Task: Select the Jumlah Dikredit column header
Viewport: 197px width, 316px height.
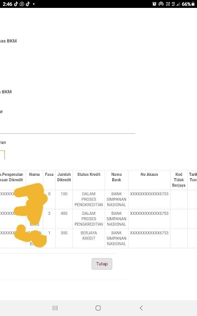Action: [64, 177]
